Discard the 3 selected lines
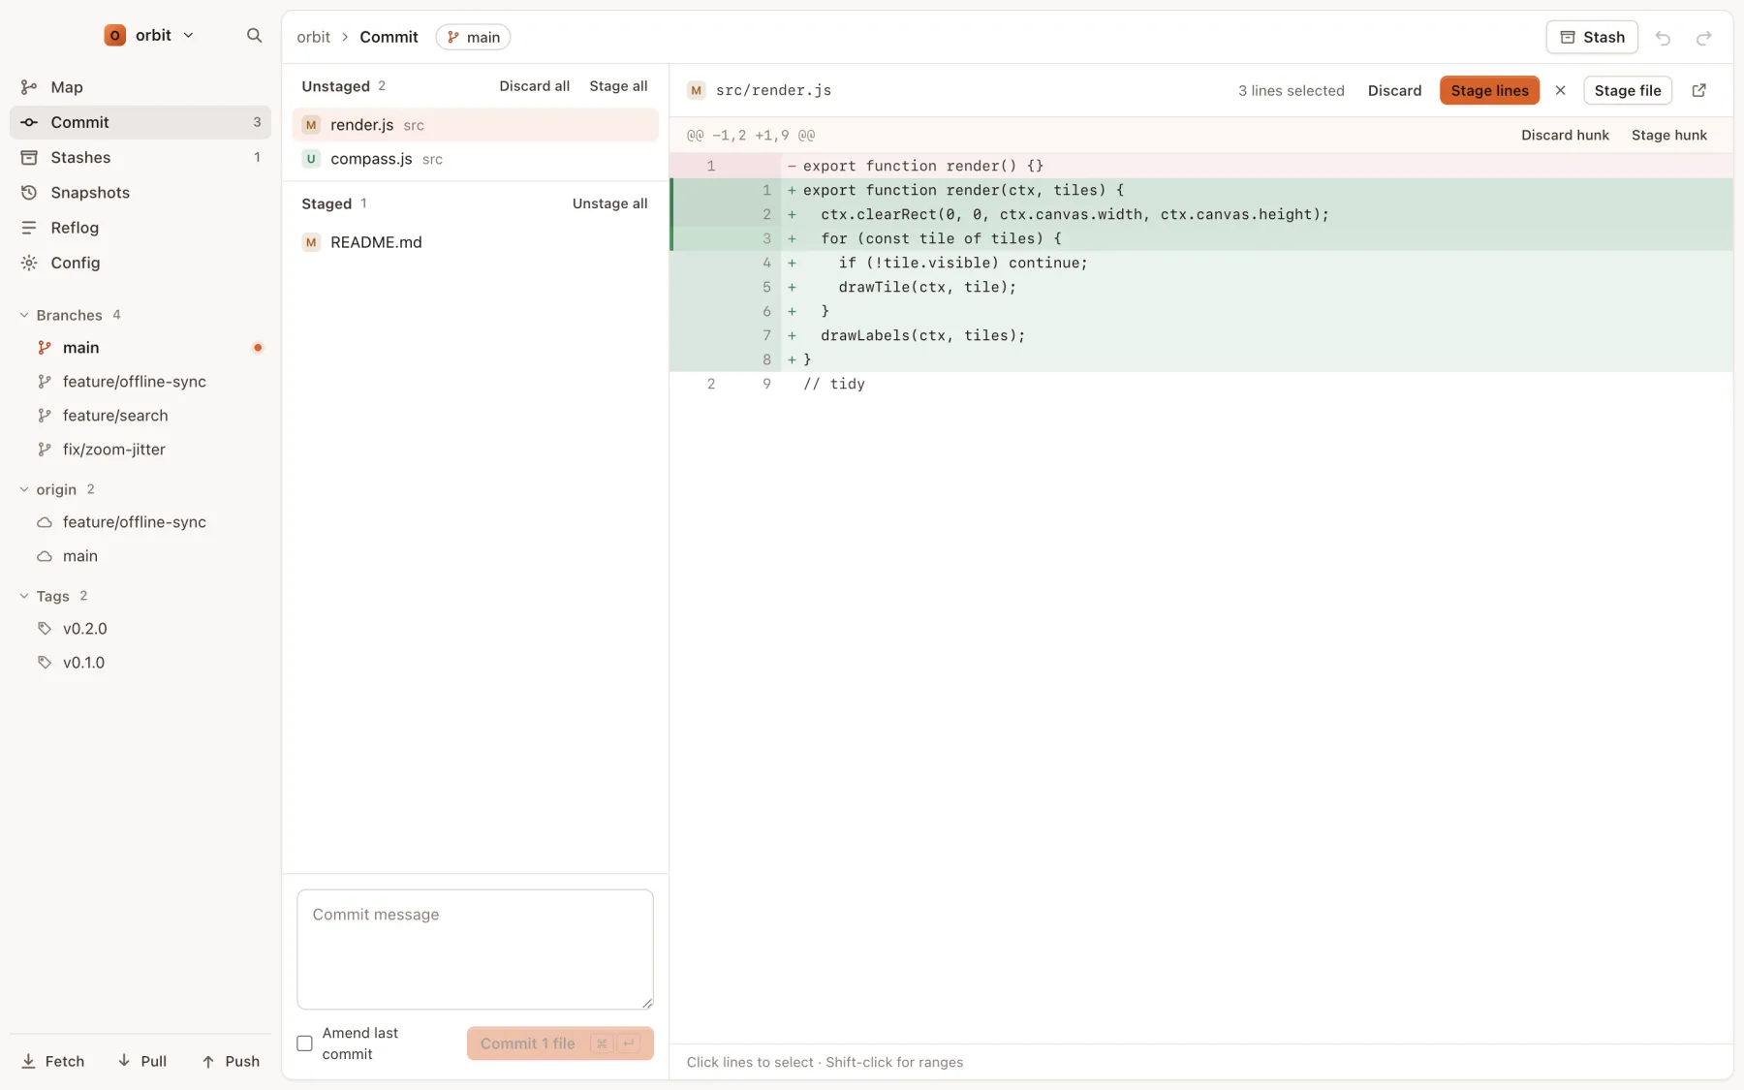The width and height of the screenshot is (1744, 1090). (1394, 90)
